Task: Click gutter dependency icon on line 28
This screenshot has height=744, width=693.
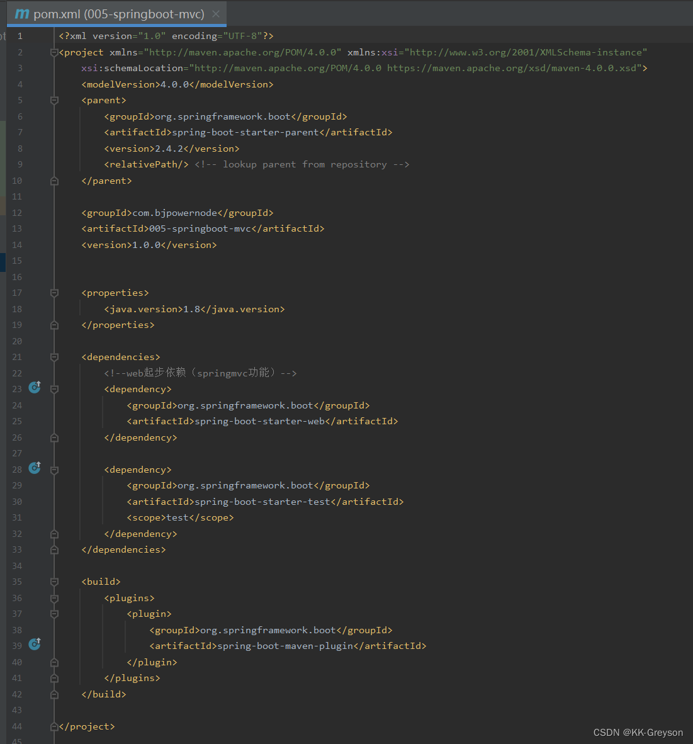Action: 35,468
